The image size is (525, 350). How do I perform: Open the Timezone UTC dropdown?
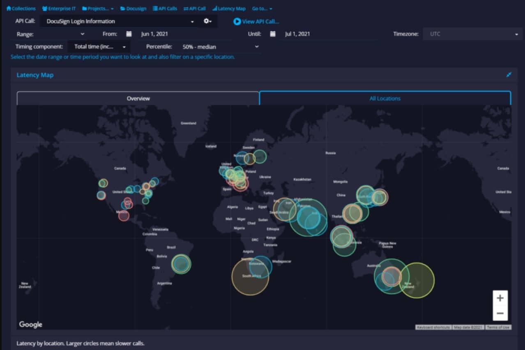click(x=472, y=34)
